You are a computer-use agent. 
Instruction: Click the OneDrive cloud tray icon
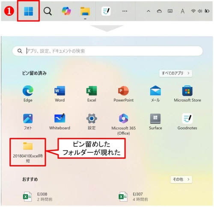point(159,11)
